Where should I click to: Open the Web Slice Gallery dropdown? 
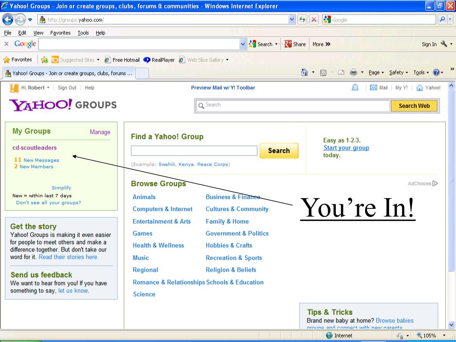(x=227, y=60)
